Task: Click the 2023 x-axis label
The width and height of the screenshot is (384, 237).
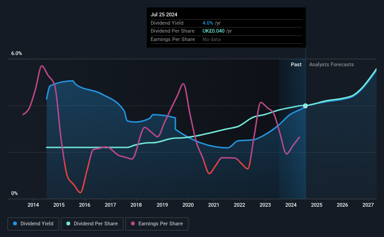Action: click(265, 205)
